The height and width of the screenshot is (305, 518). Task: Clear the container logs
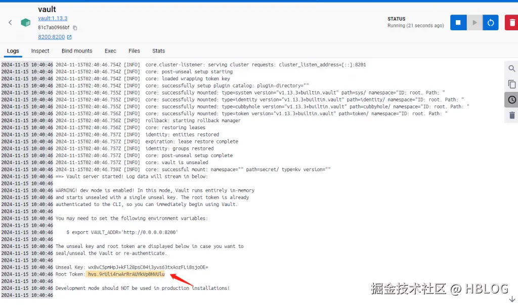point(511,116)
